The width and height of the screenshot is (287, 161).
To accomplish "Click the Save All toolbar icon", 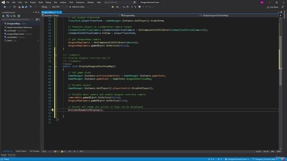I will (26, 7).
